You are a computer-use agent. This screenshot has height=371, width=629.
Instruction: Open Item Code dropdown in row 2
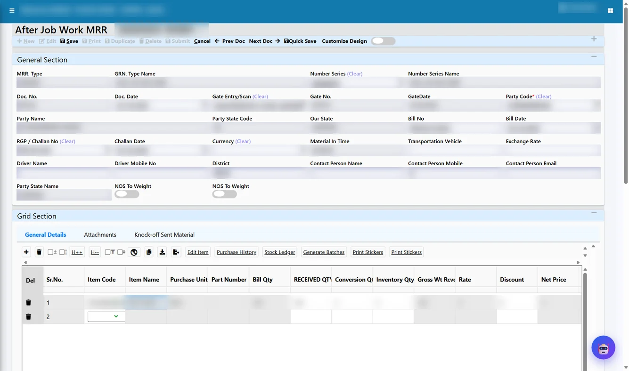tap(106, 316)
